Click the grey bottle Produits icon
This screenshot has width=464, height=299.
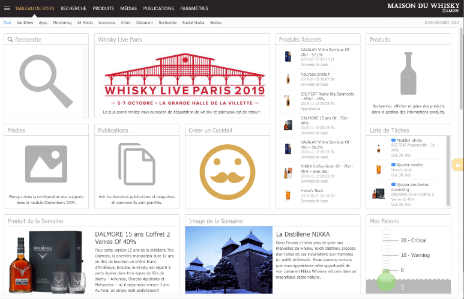tap(408, 73)
